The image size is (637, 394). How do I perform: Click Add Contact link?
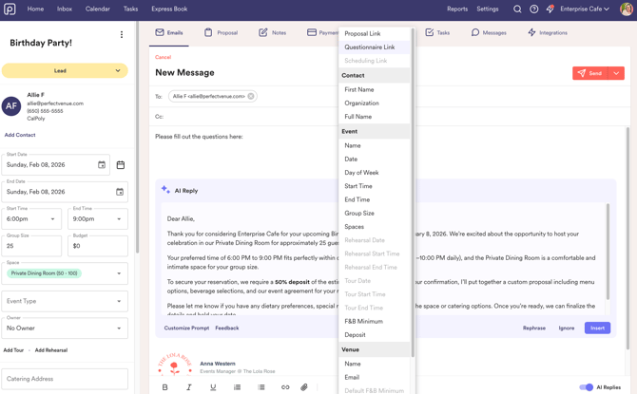pyautogui.click(x=20, y=135)
